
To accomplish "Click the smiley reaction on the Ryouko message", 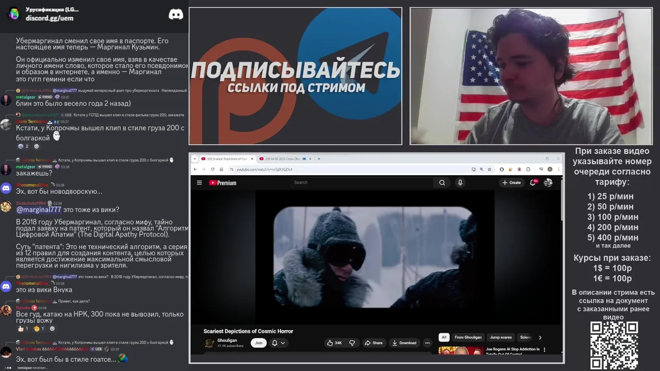I will pos(39,328).
